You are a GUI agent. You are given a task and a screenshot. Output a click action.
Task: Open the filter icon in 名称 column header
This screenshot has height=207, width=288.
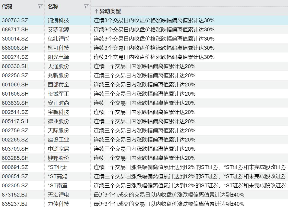pyautogui.click(x=86, y=7)
